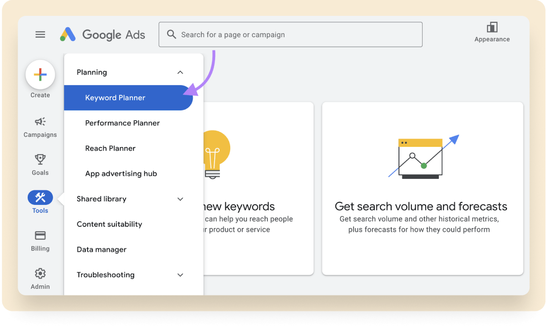Open Campaigns megaphone icon
This screenshot has height=329, width=547.
40,122
